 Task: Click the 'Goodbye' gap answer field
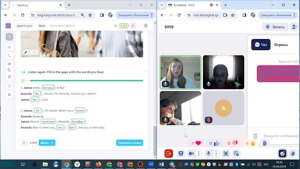click(x=78, y=122)
